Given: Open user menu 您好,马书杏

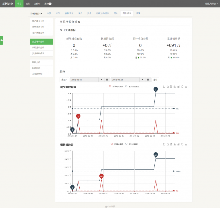Looking at the screenshot, I should (211, 4).
